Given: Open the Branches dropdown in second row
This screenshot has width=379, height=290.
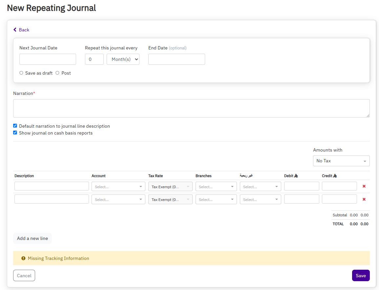Looking at the screenshot, I should tap(216, 199).
